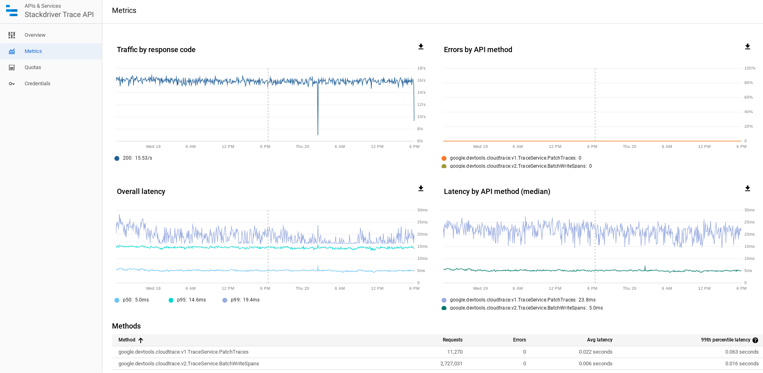Sort table by Method column header
Viewport: 763px width, 373px height.
point(127,340)
